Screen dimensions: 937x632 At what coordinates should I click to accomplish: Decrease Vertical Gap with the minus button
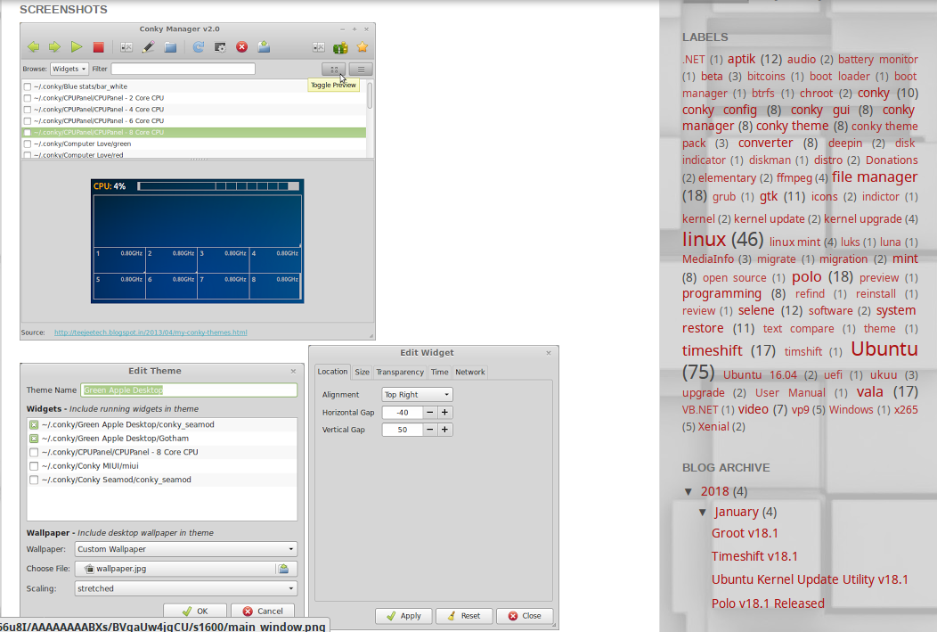429,430
